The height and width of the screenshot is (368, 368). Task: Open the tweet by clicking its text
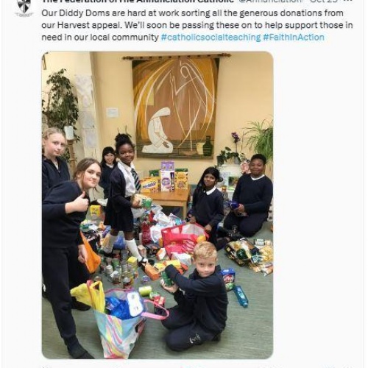(197, 25)
